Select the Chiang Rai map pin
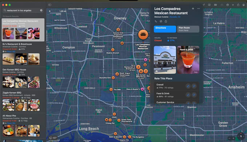The width and height of the screenshot is (247, 142). pos(110,120)
